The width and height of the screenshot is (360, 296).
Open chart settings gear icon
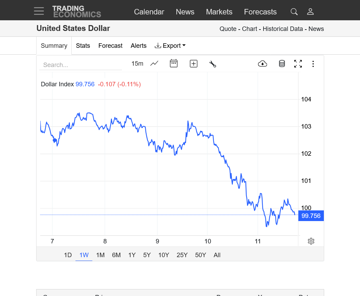(311, 241)
